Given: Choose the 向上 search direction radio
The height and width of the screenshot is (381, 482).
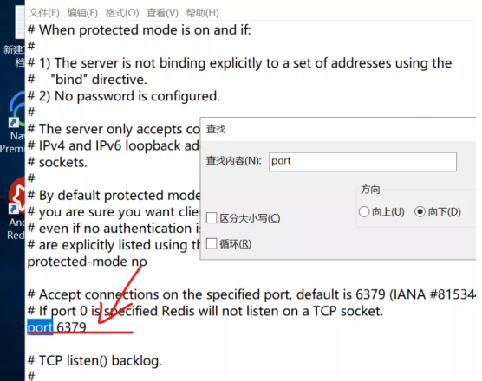Looking at the screenshot, I should [364, 211].
